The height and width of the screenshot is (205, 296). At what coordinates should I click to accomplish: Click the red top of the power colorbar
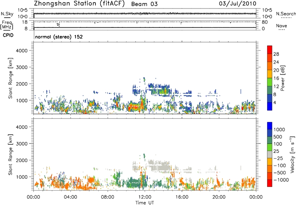(270, 50)
